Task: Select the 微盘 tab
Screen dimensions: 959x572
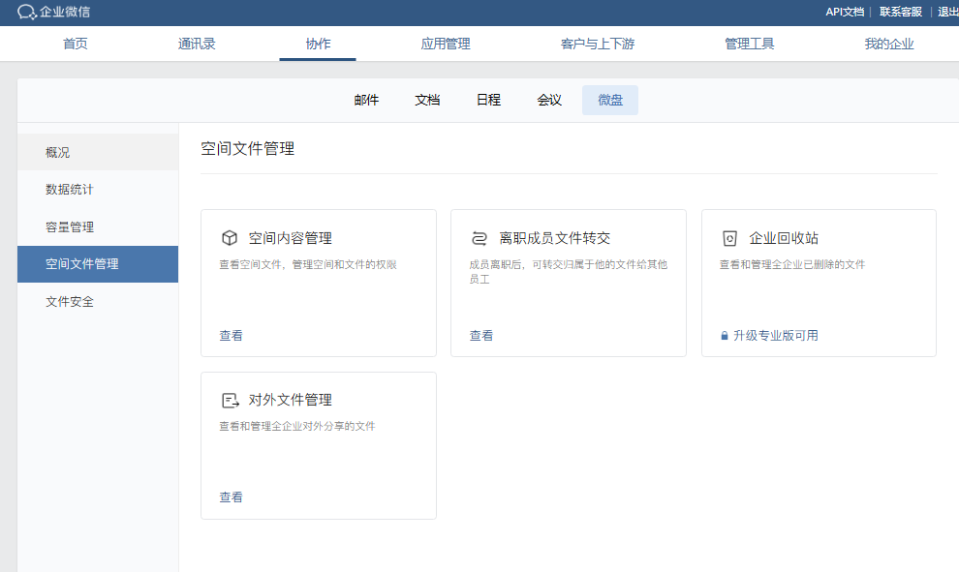Action: click(609, 100)
